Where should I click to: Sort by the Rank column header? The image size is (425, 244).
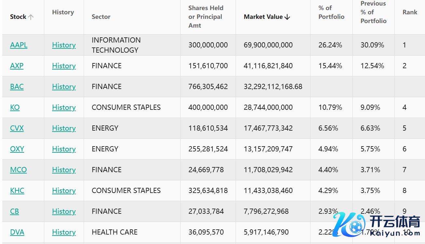[410, 12]
